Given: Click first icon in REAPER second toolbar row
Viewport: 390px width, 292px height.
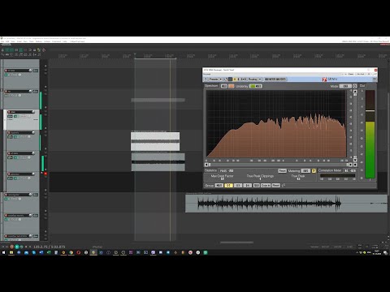Looking at the screenshot, I should (2, 54).
